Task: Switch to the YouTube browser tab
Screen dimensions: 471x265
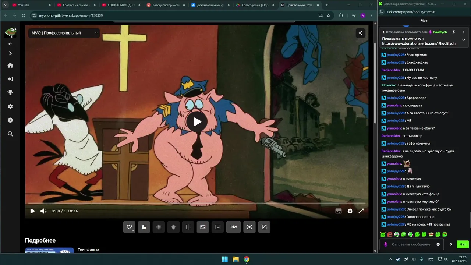Action: pos(31,5)
